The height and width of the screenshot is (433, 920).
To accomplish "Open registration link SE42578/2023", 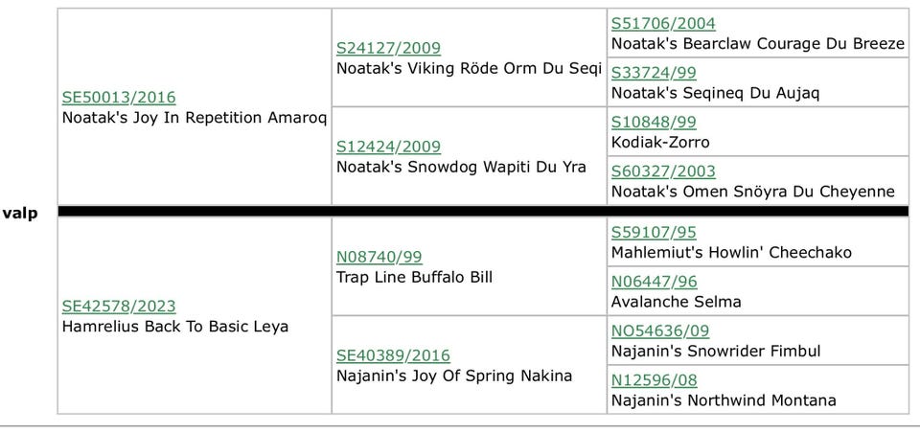I will 119,306.
